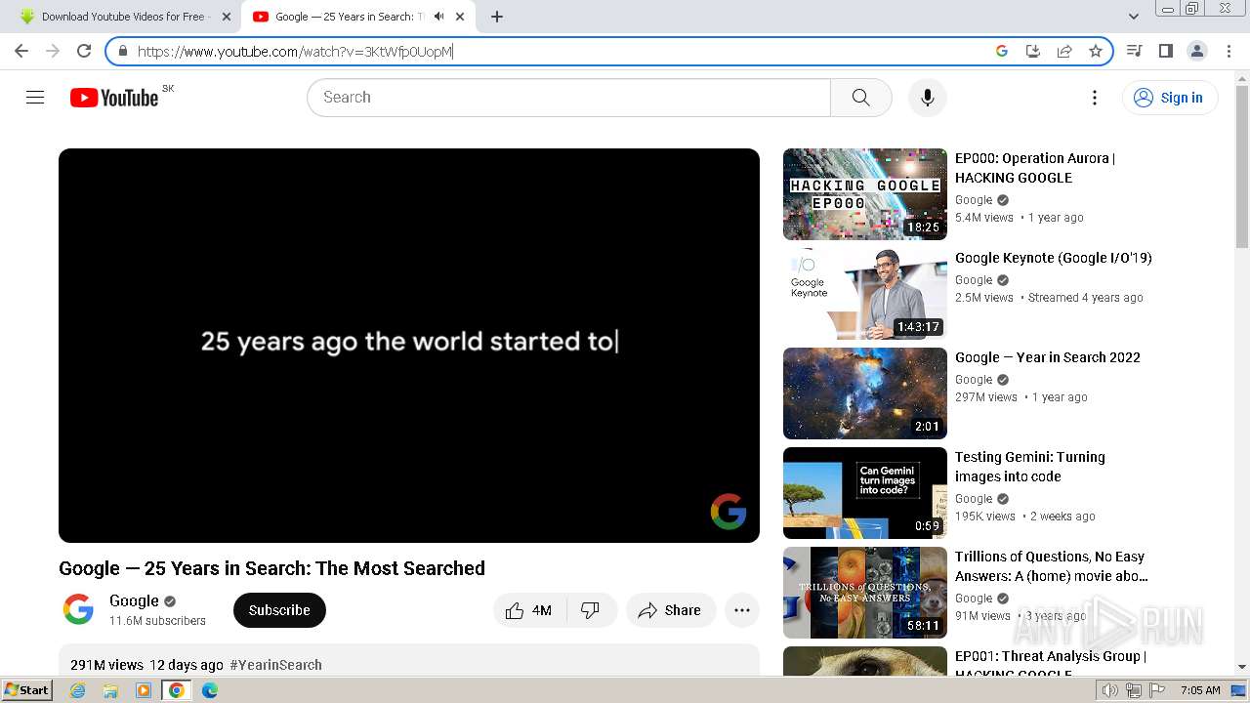Open the #YearinSearch hashtag
This screenshot has height=703, width=1250.
(x=275, y=665)
